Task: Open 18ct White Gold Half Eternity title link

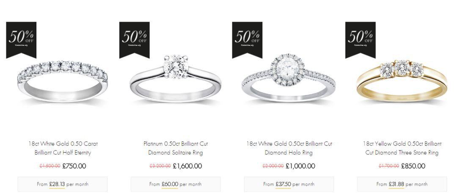Action: pyautogui.click(x=63, y=148)
